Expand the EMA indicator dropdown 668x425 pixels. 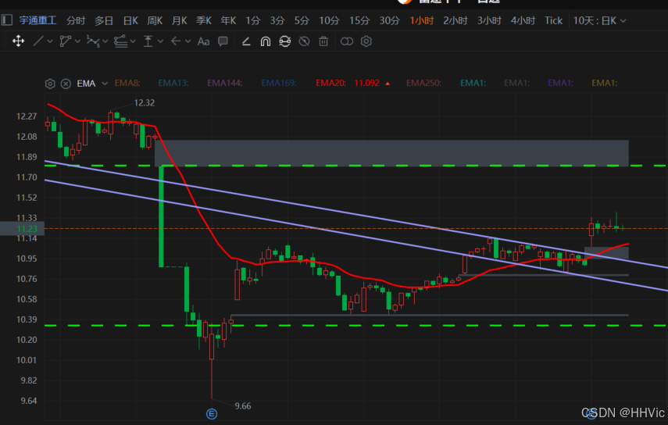[x=105, y=84]
